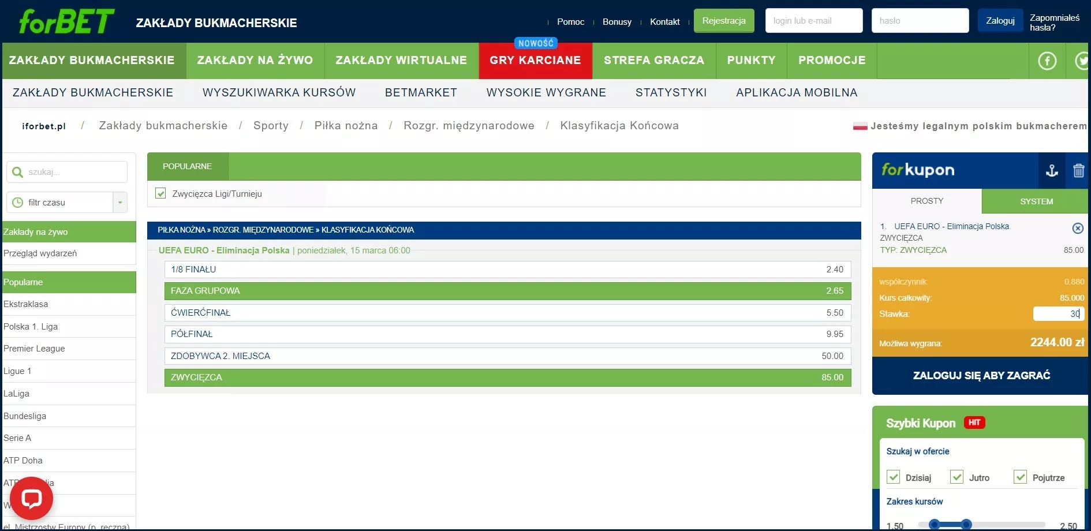Image resolution: width=1091 pixels, height=531 pixels.
Task: Open Serie A in the sidebar
Action: 17,438
